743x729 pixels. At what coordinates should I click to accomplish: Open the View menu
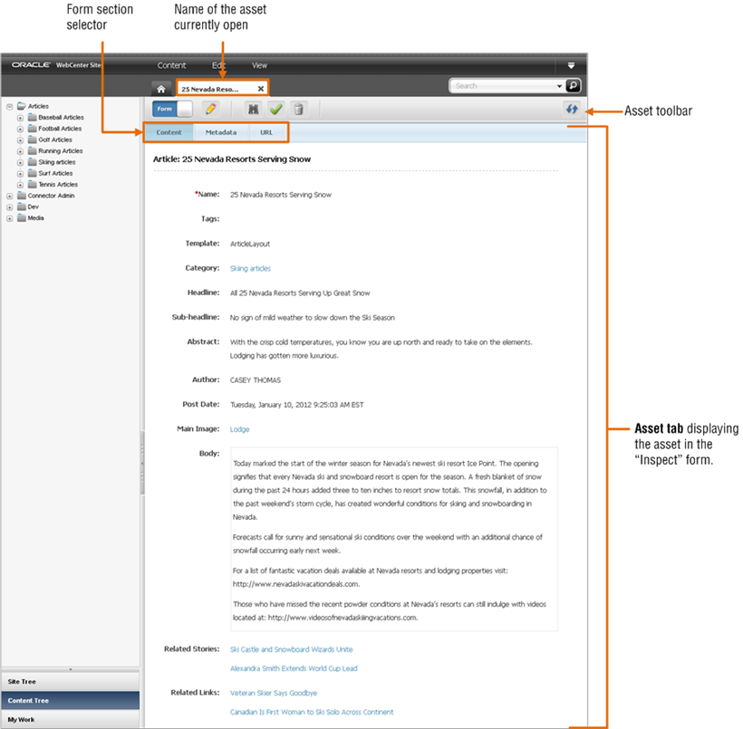point(259,65)
